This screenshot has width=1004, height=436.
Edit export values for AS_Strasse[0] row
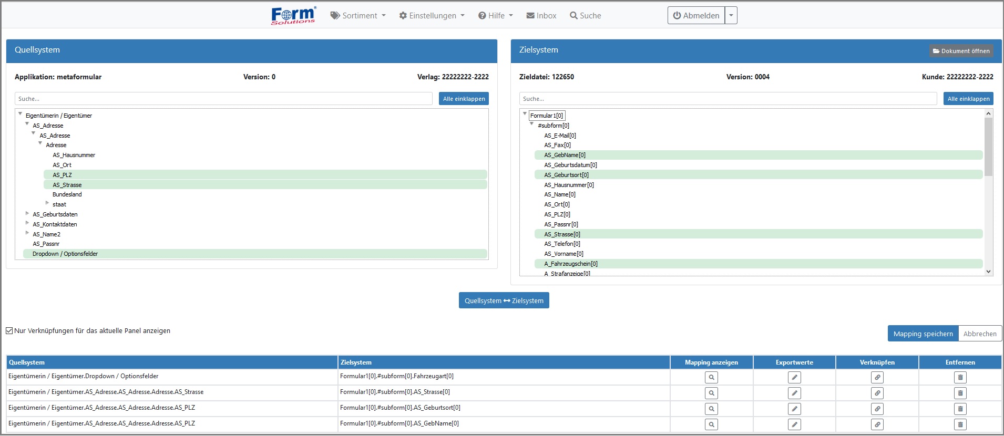[794, 393]
